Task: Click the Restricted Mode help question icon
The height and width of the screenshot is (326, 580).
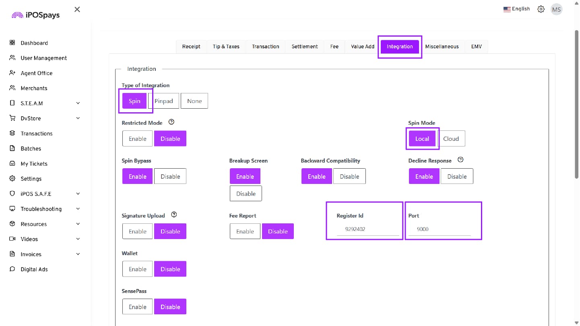Action: point(171,122)
